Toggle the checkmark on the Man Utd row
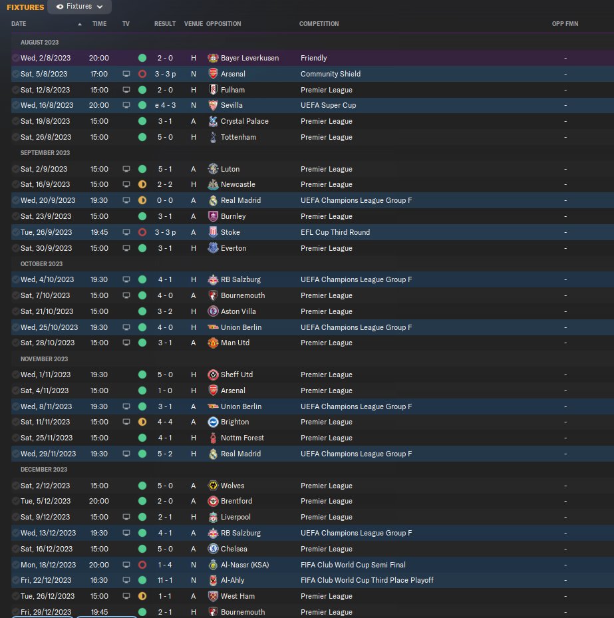Viewport: 614px width, 618px height. [15, 343]
